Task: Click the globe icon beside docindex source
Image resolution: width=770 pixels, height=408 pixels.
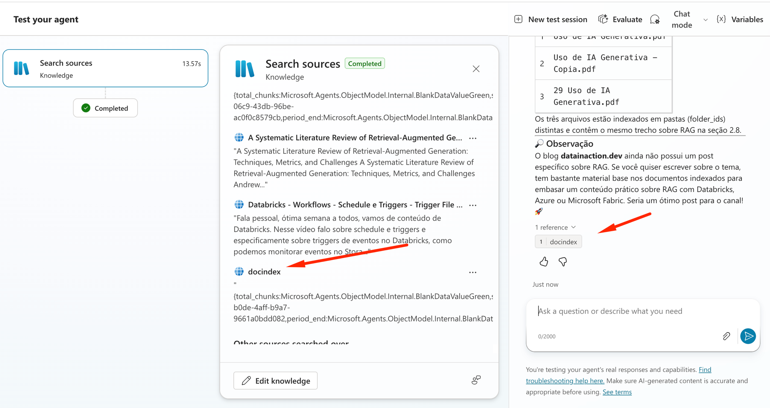Action: coord(239,271)
